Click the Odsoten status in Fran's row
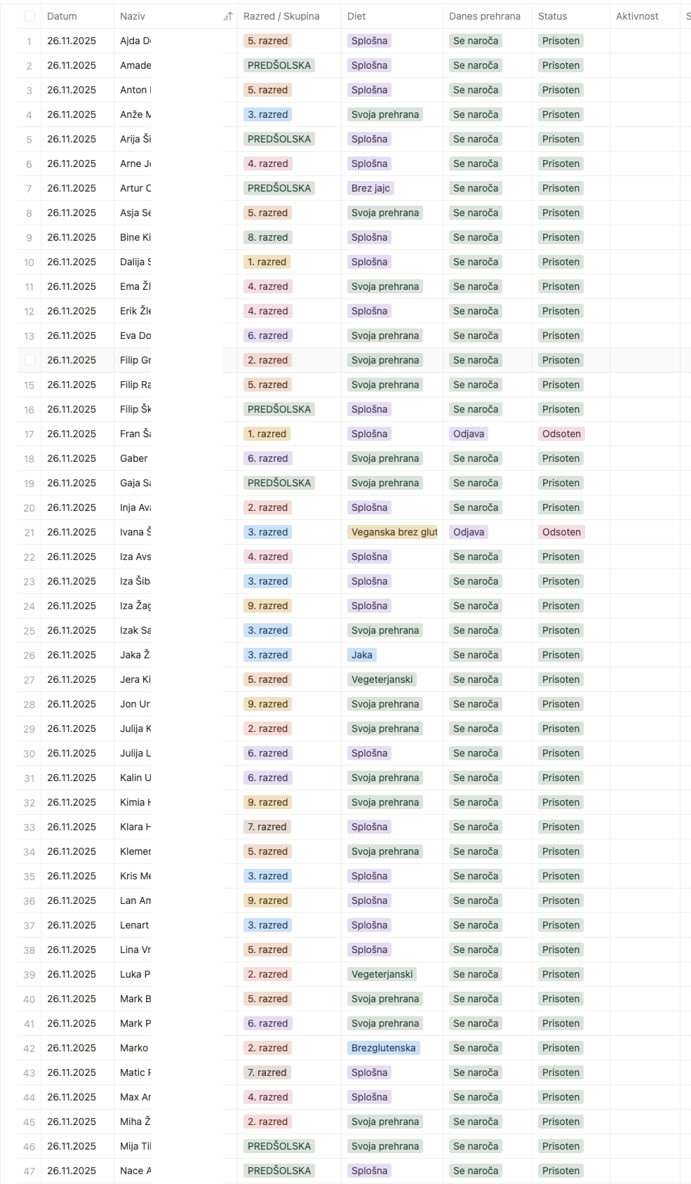The width and height of the screenshot is (691, 1184). 561,434
